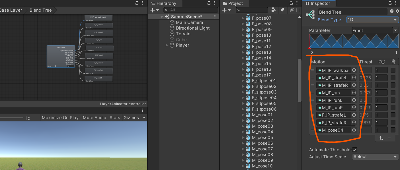Click Search by Label tag icon

282,10
